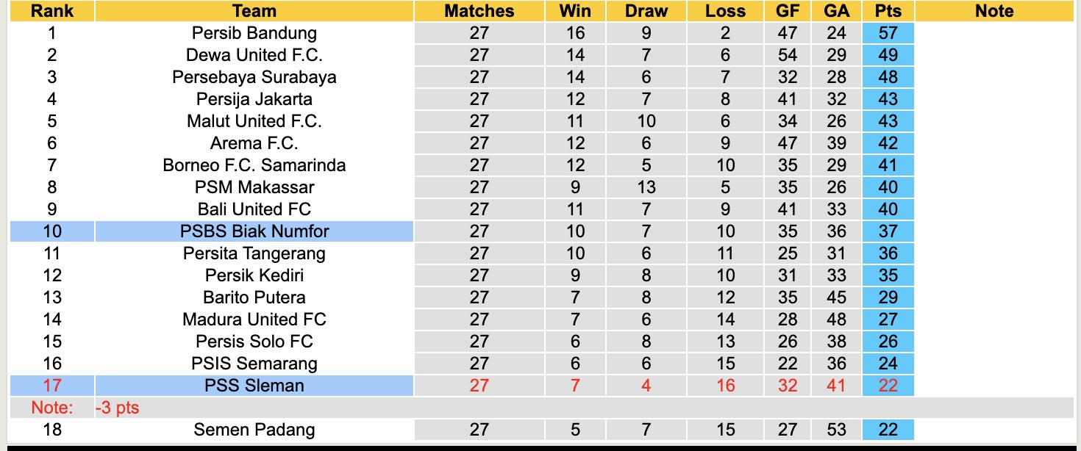
Task: Click the Win column header
Action: click(x=575, y=11)
